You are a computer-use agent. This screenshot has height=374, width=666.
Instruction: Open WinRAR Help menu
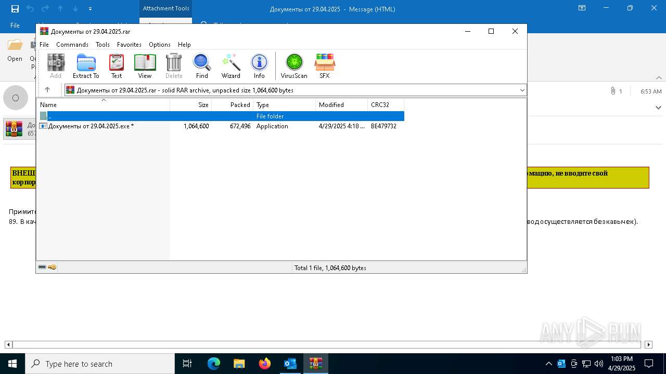click(x=184, y=45)
